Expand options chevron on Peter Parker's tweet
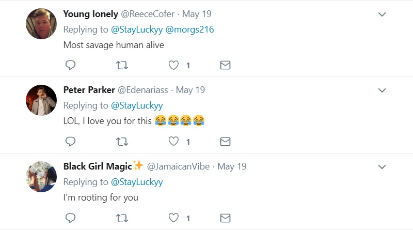Image resolution: width=413 pixels, height=230 pixels. tap(382, 90)
